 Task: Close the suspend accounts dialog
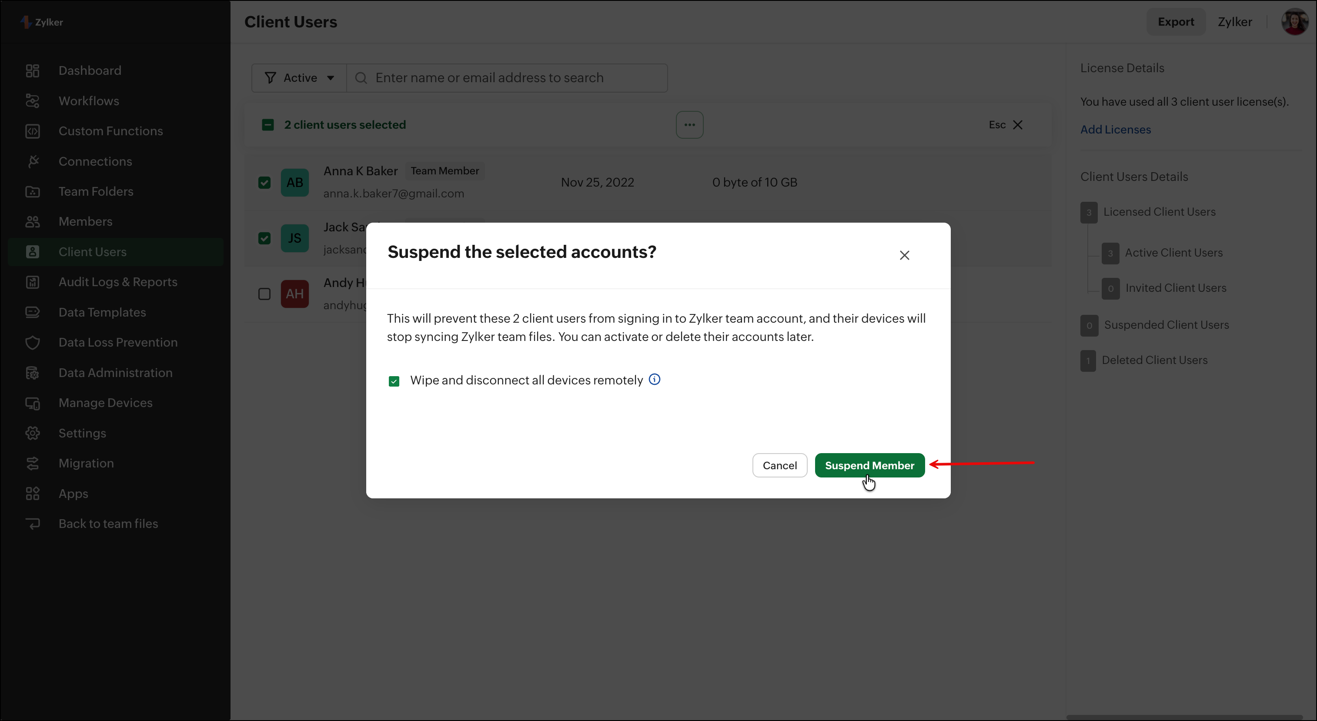pyautogui.click(x=904, y=255)
